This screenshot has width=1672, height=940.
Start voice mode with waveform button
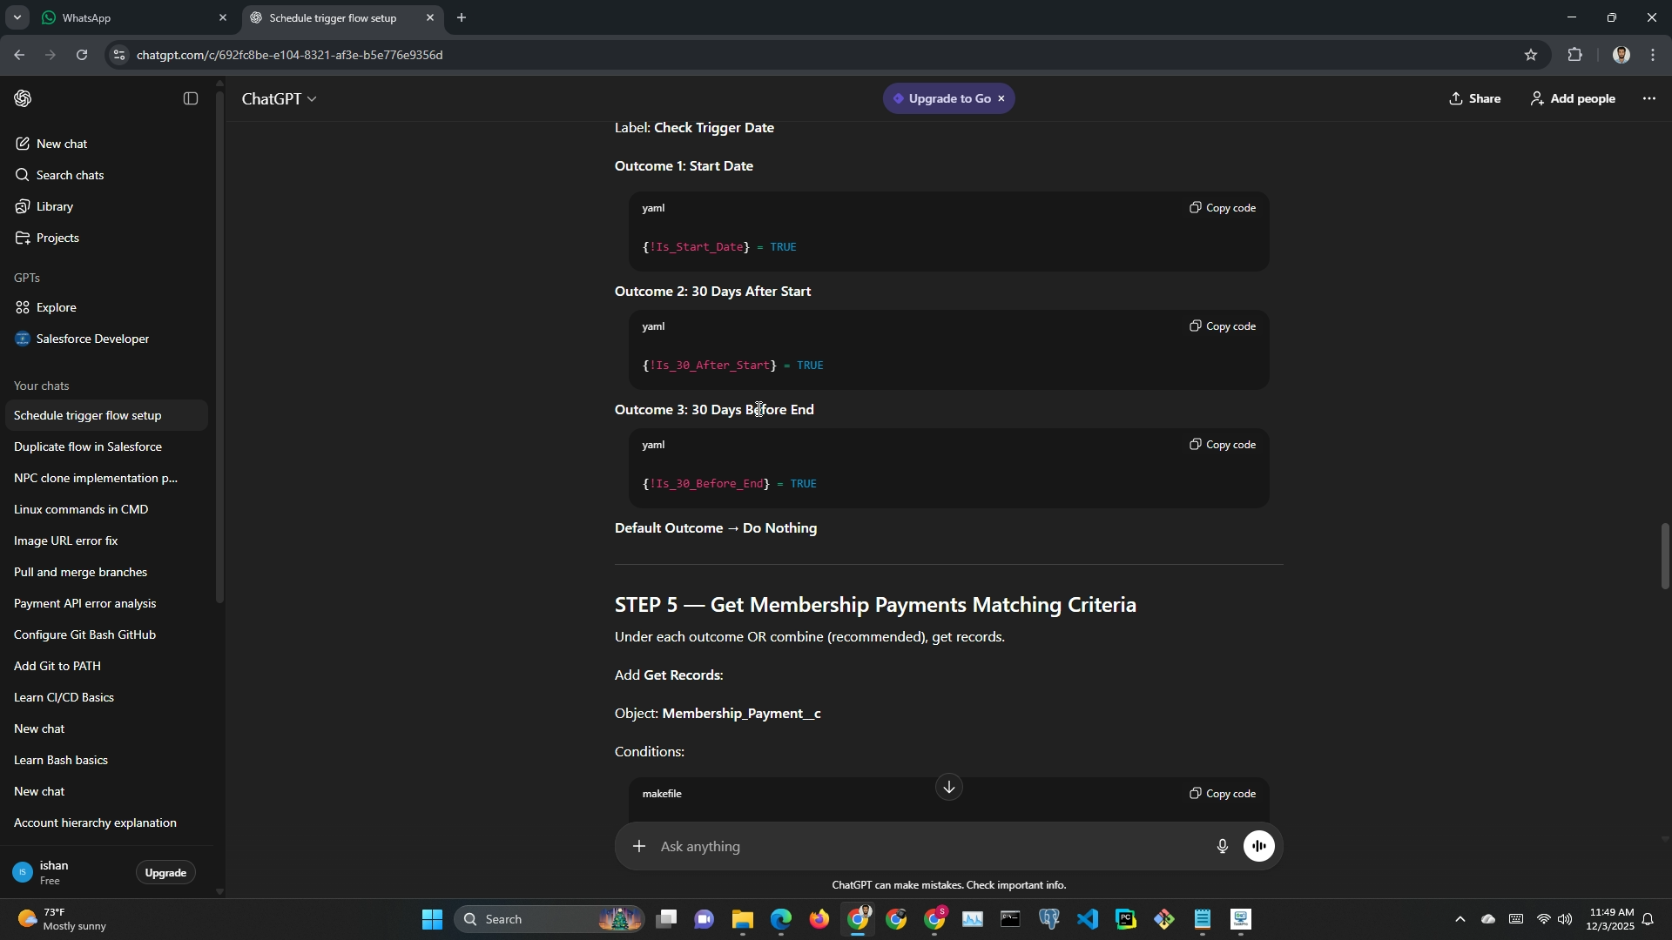pos(1259,846)
